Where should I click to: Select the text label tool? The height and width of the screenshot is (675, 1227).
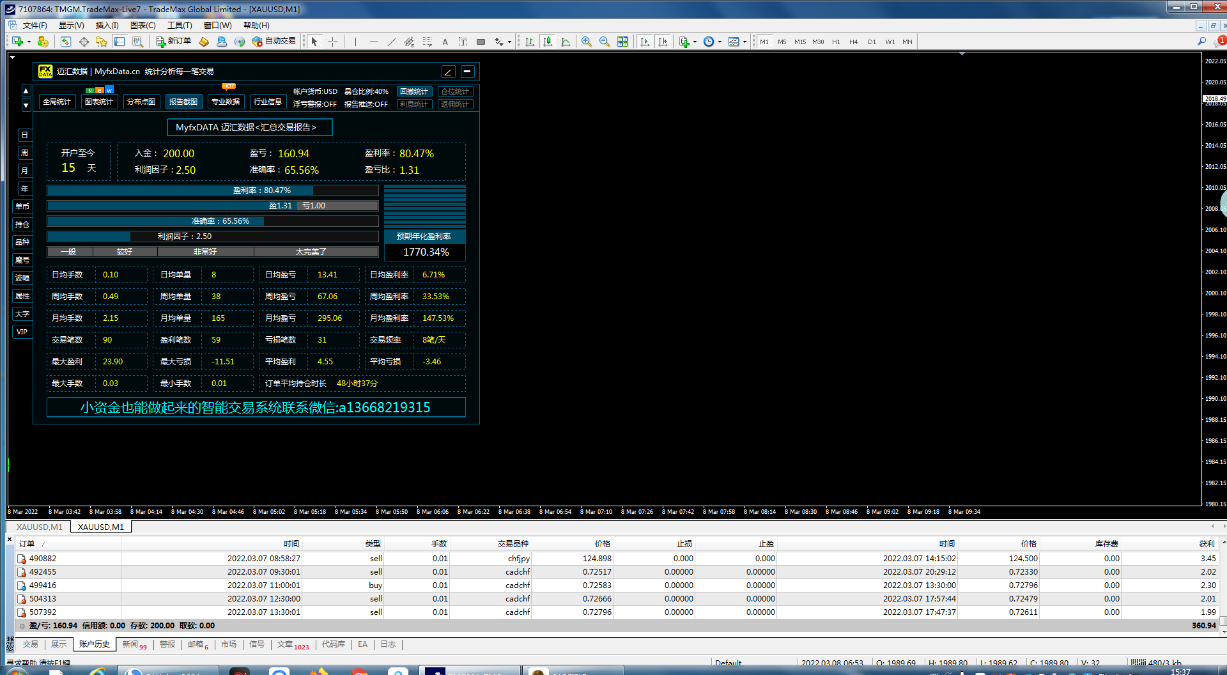pyautogui.click(x=463, y=42)
